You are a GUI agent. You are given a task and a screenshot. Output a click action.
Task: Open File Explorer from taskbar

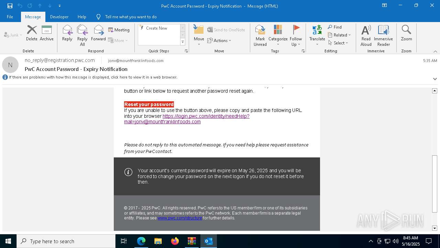coord(158,241)
